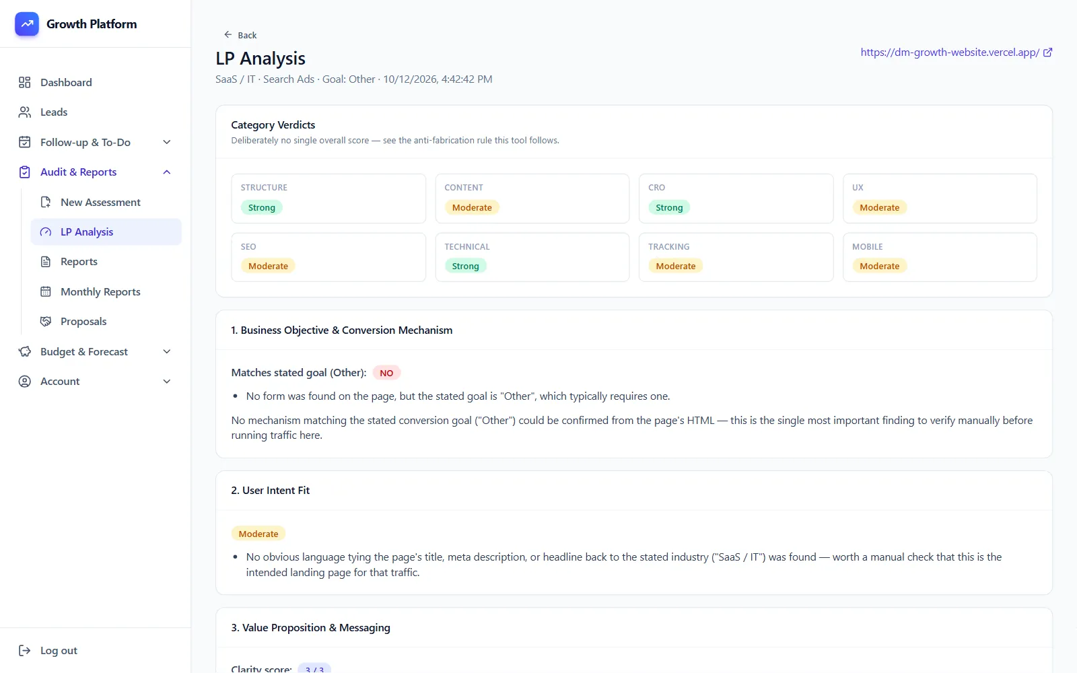Click the LP Analysis gauge icon
Screen dimensions: 1077x673
(46, 232)
